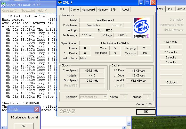Screen dimensions: 186x129
Task: Expand the Processor #1 selection dropdown
Action: click(x=105, y=97)
